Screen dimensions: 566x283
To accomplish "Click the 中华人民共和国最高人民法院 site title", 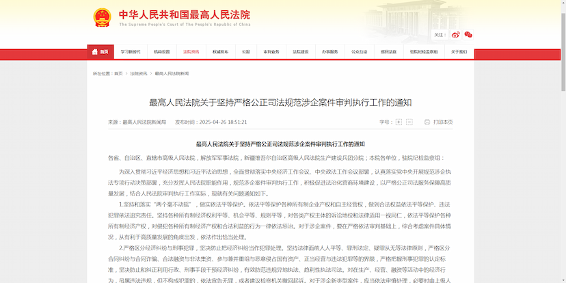I will [185, 15].
